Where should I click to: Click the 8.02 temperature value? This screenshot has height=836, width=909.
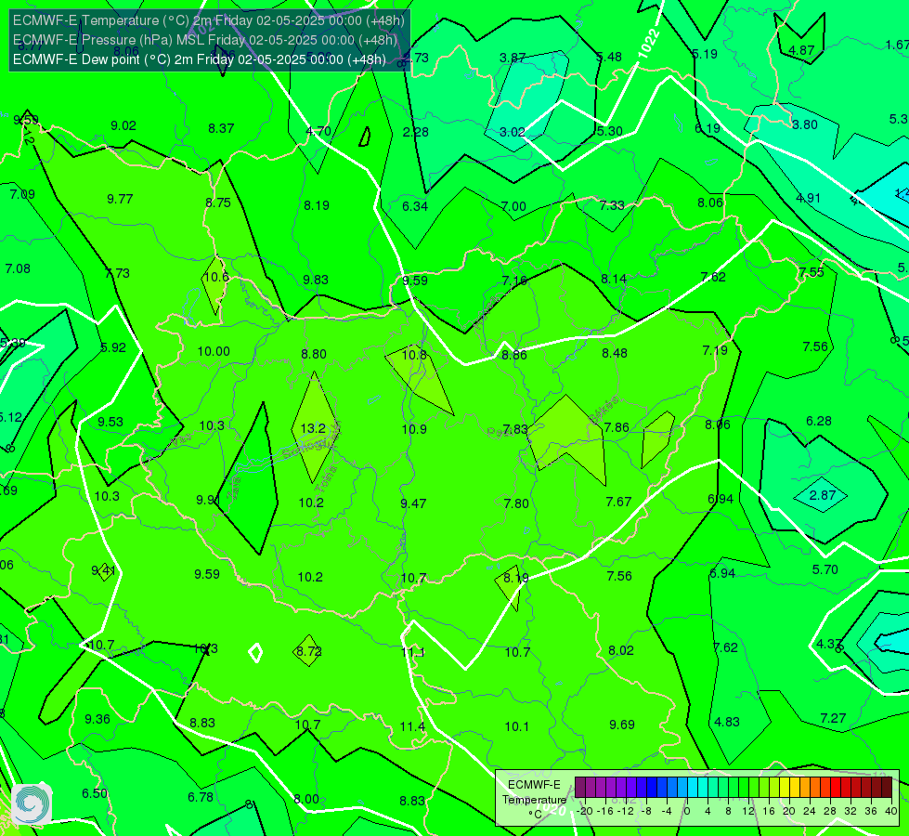pyautogui.click(x=621, y=650)
